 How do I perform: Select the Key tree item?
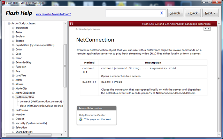click(18, 71)
